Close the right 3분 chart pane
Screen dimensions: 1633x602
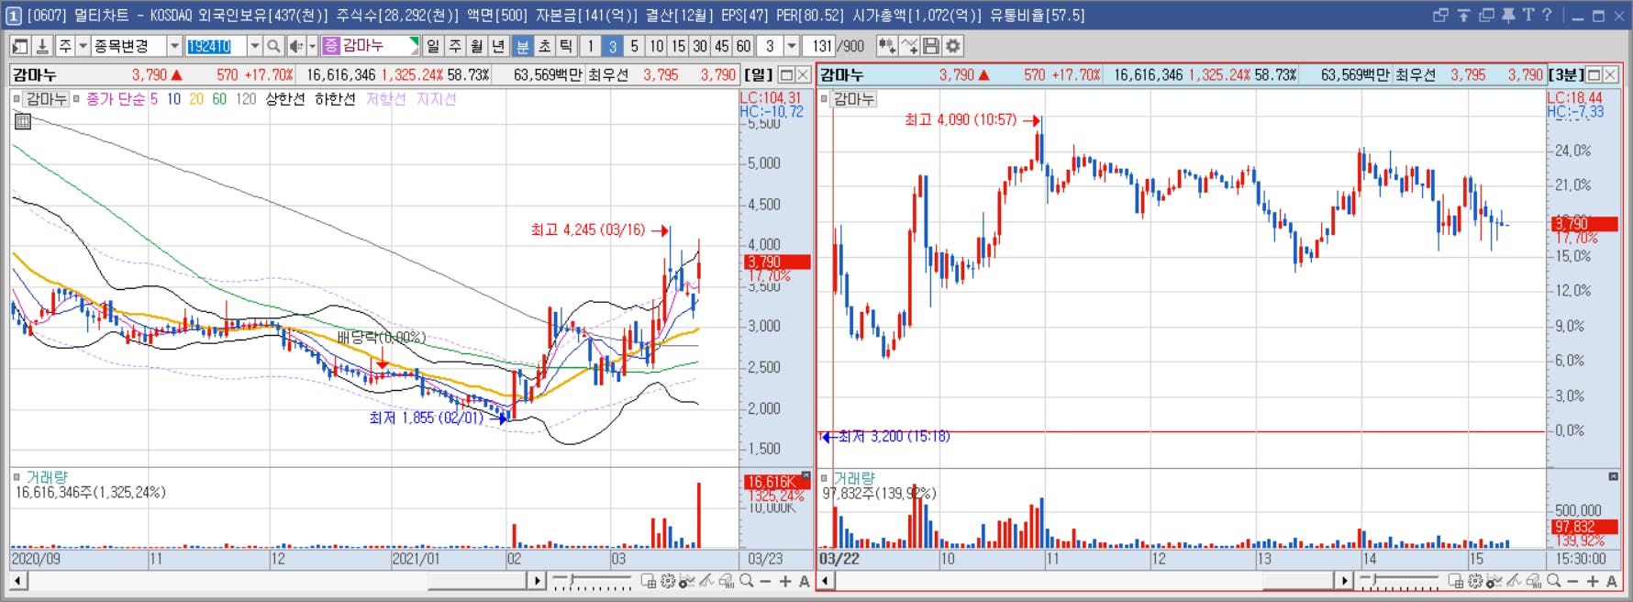[1610, 75]
